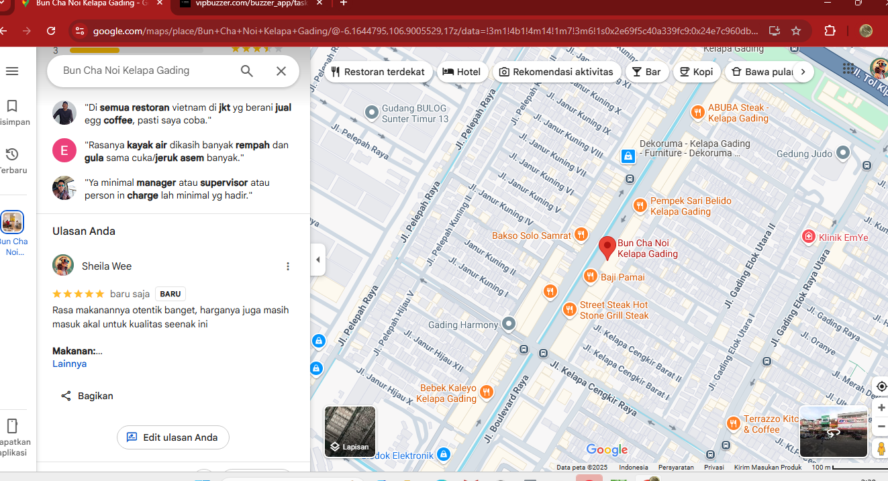Image resolution: width=888 pixels, height=481 pixels.
Task: Click the Lainnya link in the review
Action: (70, 364)
